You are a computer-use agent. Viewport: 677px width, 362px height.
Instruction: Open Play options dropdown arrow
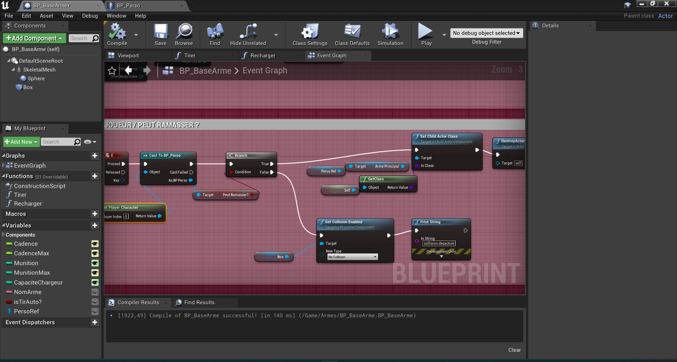pyautogui.click(x=444, y=35)
